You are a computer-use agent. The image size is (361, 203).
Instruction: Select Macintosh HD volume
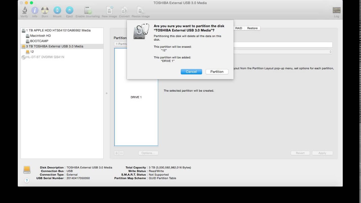click(x=62, y=36)
